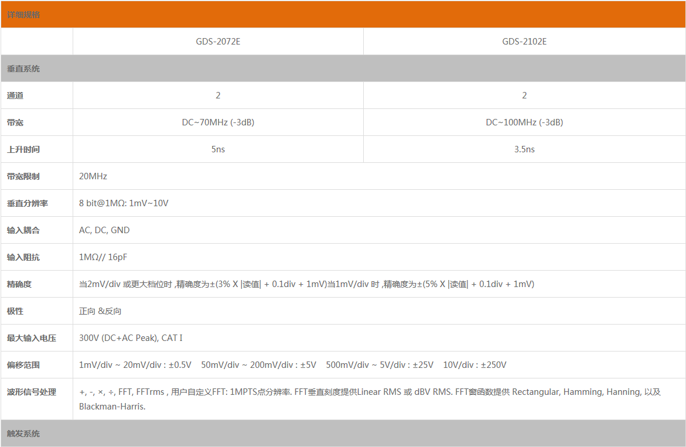Click the 触发系统 section header
This screenshot has width=686, height=447.
(x=23, y=434)
